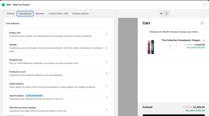Image resolution: width=209 pixels, height=116 pixels.
Task: Remove Oxygen snowboard with its X icon
Action: [204, 40]
